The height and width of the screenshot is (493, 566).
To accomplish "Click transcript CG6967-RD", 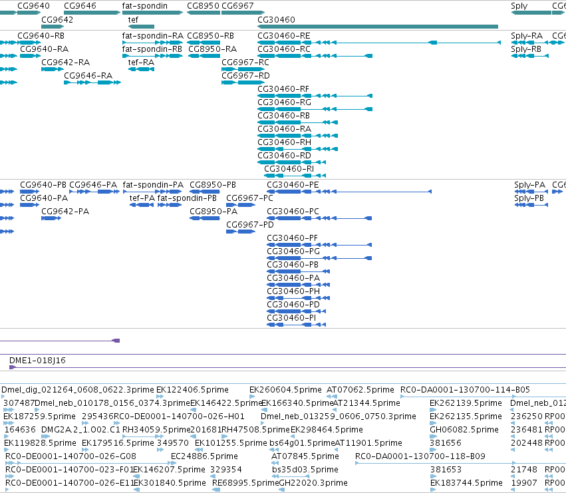I will 245,76.
